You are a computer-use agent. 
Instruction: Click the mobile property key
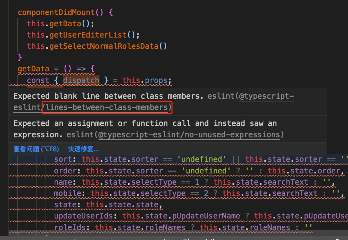point(67,194)
